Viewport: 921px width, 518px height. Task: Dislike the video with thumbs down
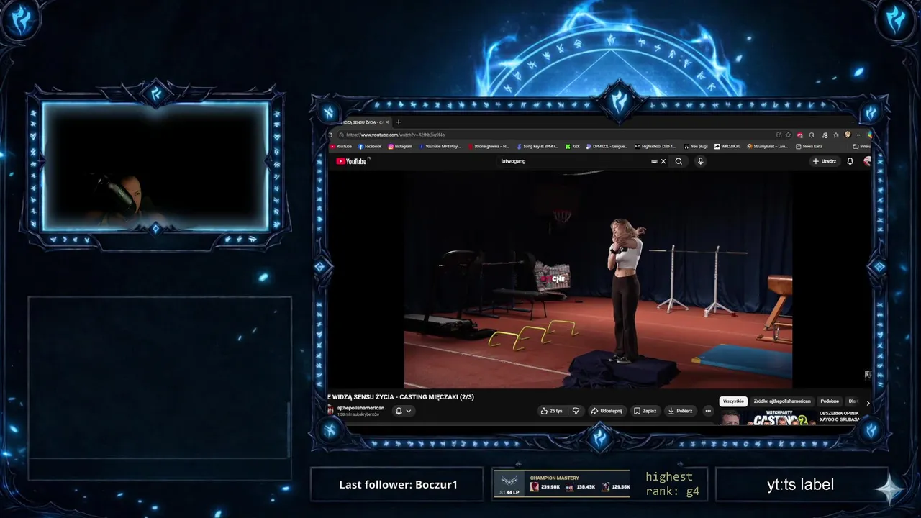click(576, 411)
